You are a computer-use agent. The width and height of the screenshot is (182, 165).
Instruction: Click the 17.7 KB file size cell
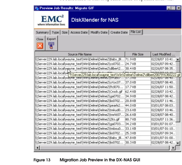click(x=138, y=87)
